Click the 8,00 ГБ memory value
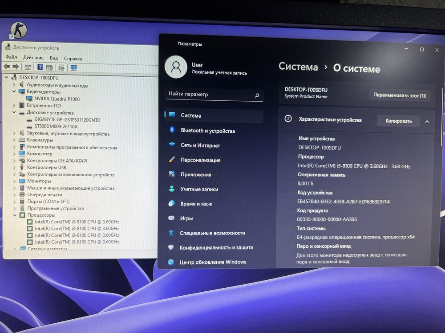This screenshot has height=333, width=445. 305,183
